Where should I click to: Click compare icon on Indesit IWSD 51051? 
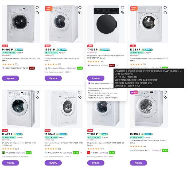(37, 13)
